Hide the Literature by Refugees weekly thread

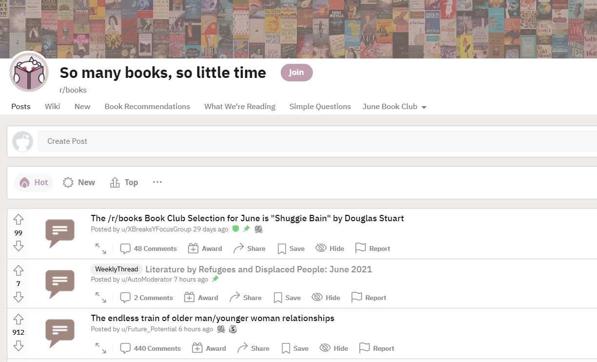pos(317,298)
